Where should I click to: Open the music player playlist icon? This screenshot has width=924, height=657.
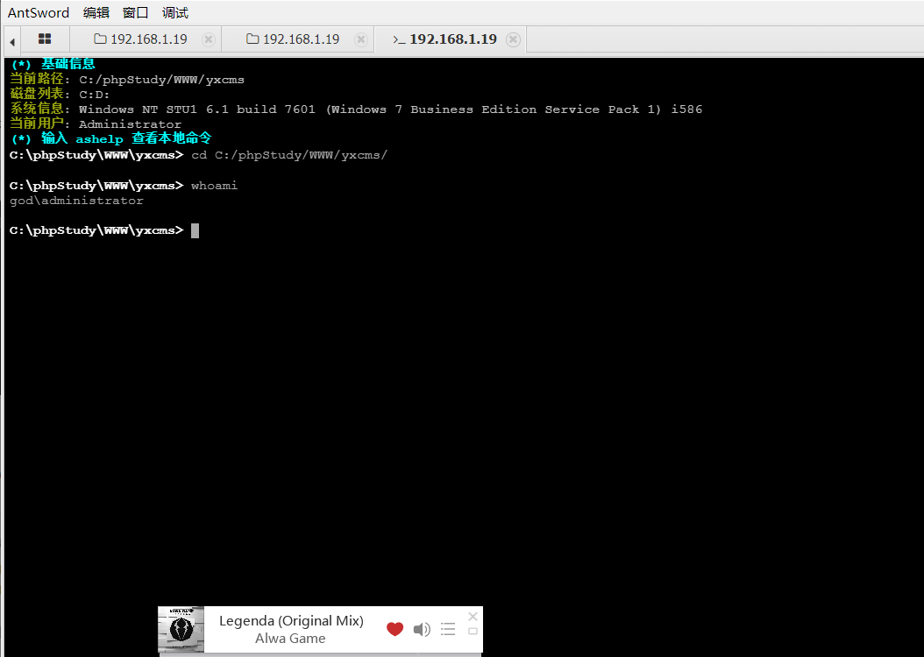pyautogui.click(x=448, y=629)
